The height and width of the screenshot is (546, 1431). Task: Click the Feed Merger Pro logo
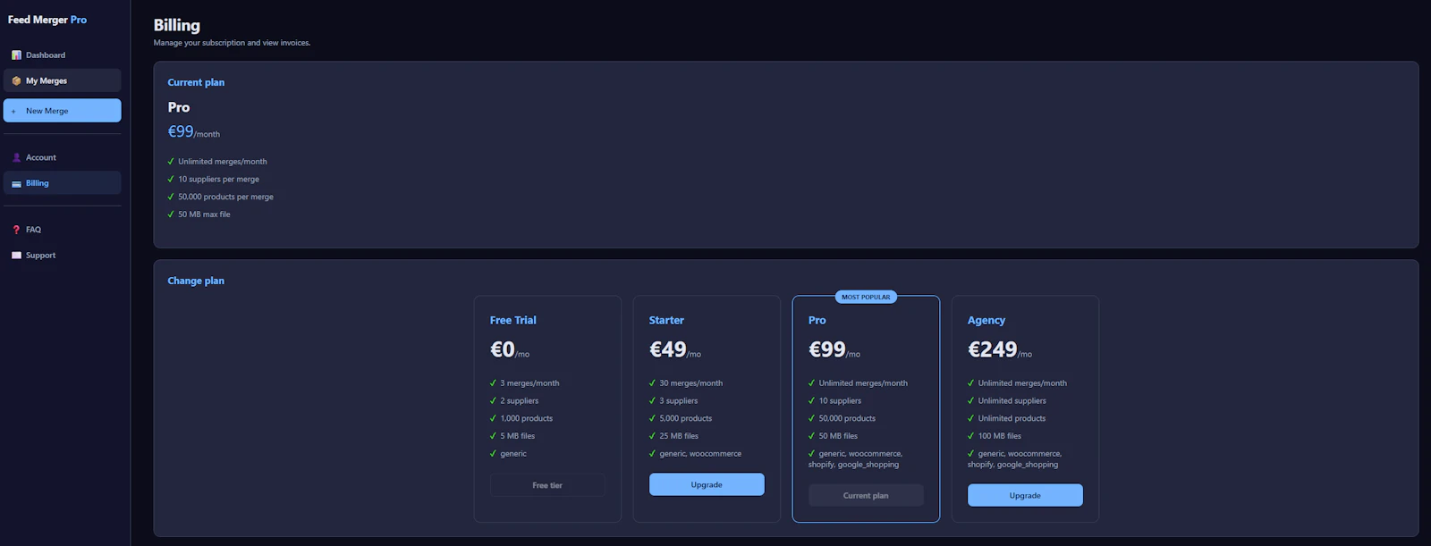[47, 20]
